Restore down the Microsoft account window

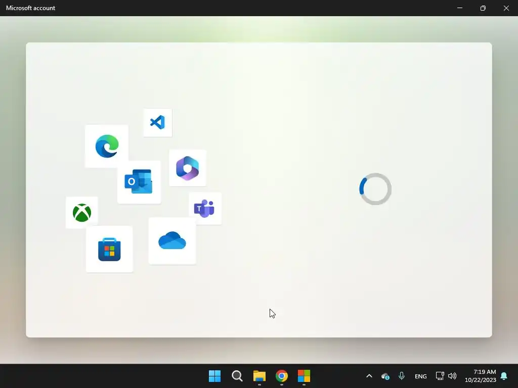click(483, 8)
